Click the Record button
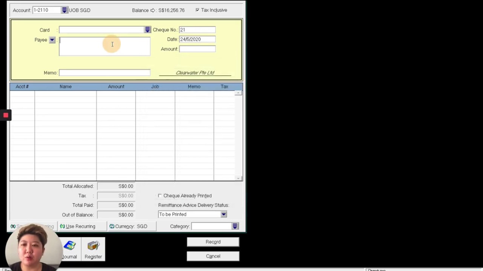 coord(213,242)
